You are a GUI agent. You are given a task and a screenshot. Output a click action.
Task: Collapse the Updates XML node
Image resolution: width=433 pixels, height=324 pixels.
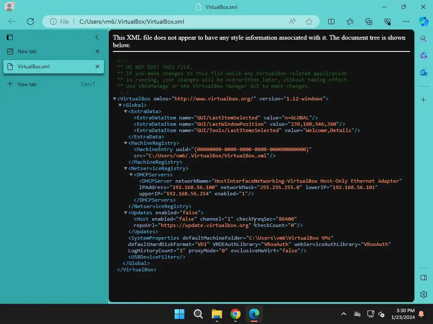(x=126, y=213)
